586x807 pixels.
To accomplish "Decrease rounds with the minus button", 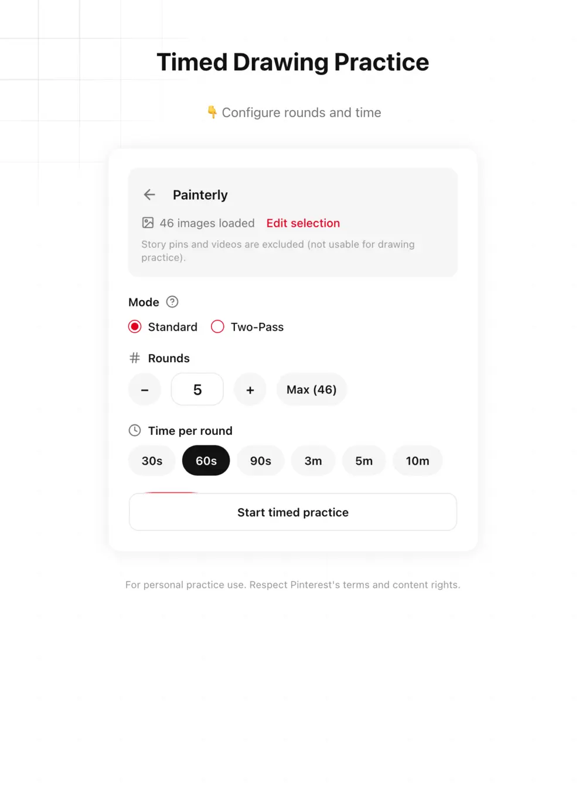I will tap(144, 389).
